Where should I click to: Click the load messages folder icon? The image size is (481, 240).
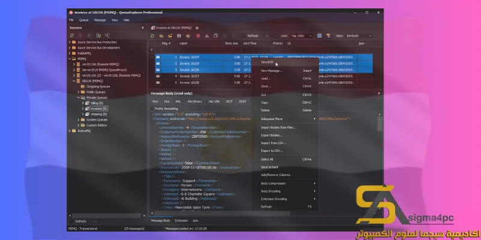tap(170, 36)
